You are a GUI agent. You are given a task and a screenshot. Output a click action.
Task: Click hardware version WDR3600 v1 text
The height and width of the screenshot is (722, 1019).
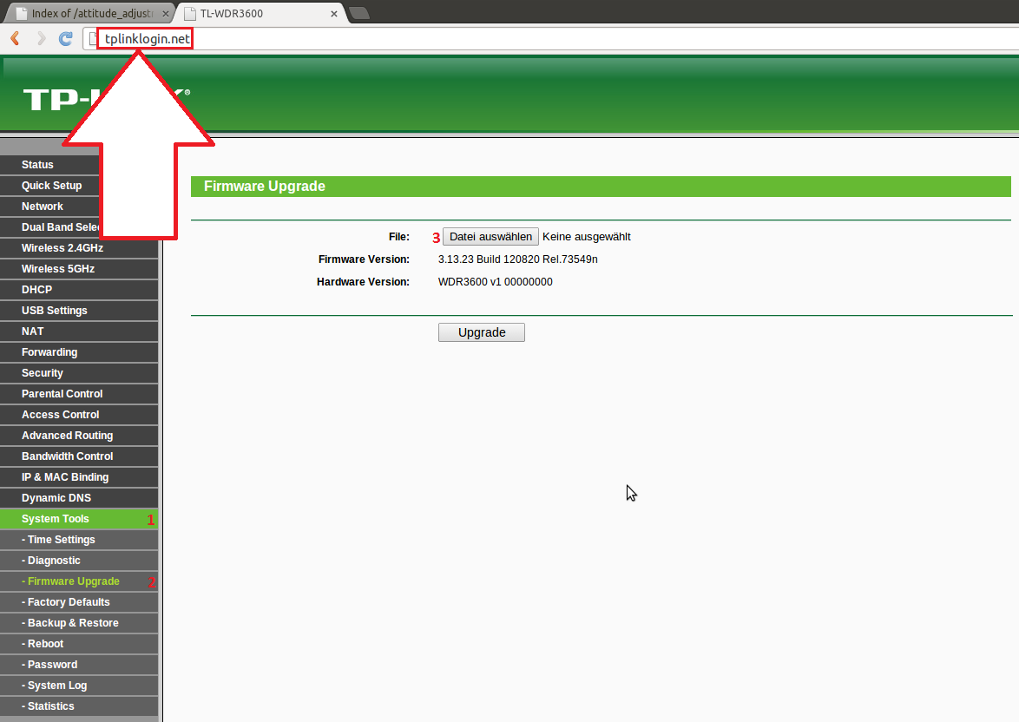(496, 282)
